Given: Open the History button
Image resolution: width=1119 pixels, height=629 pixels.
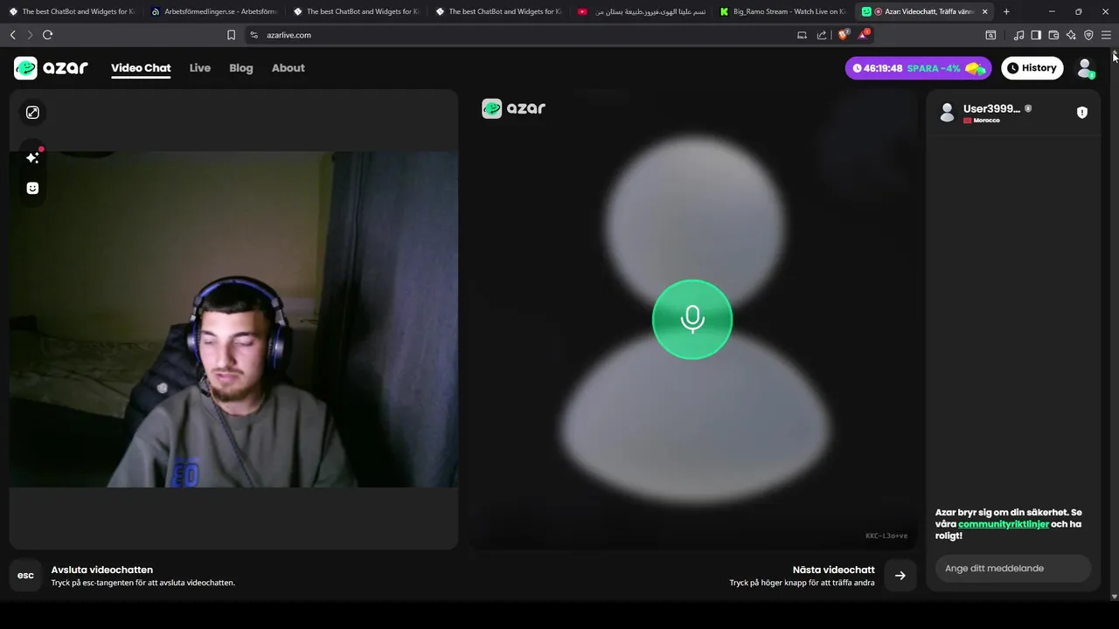Looking at the screenshot, I should coord(1032,68).
